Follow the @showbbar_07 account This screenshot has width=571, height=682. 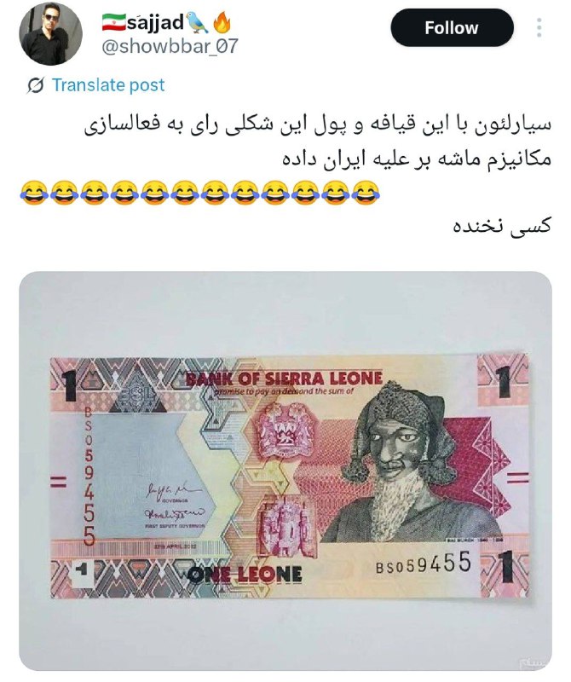[452, 28]
